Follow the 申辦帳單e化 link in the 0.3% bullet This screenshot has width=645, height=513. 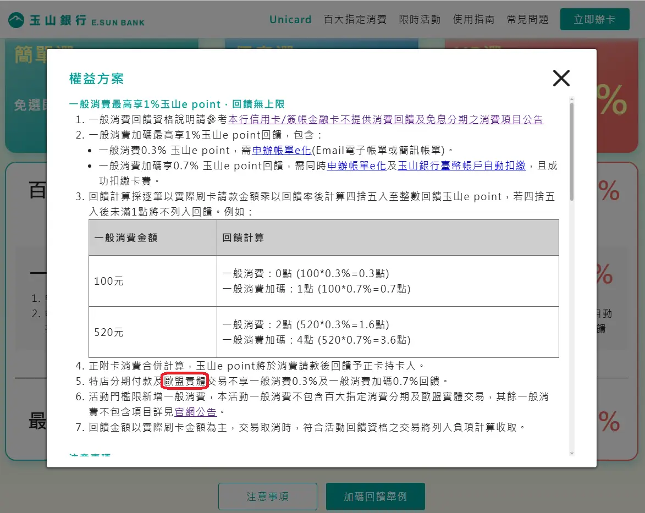(x=282, y=150)
